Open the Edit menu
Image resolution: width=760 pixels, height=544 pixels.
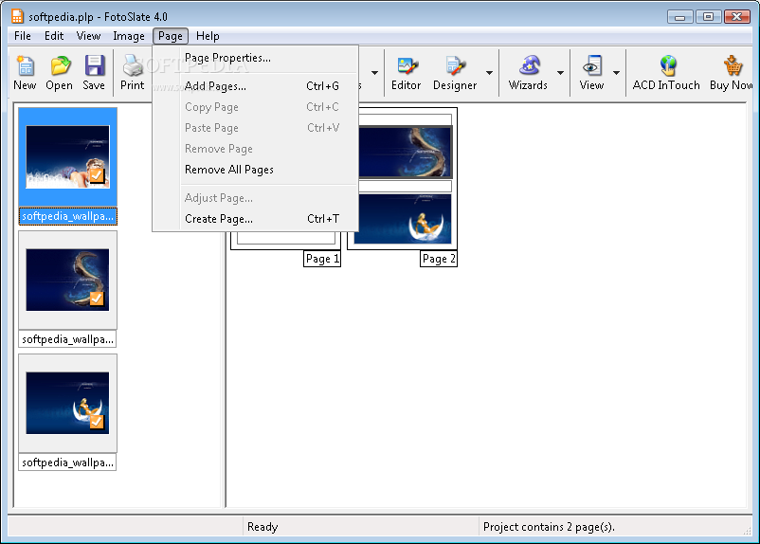click(x=54, y=36)
